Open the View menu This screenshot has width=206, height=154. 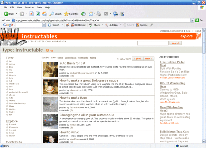pyautogui.click(x=19, y=8)
